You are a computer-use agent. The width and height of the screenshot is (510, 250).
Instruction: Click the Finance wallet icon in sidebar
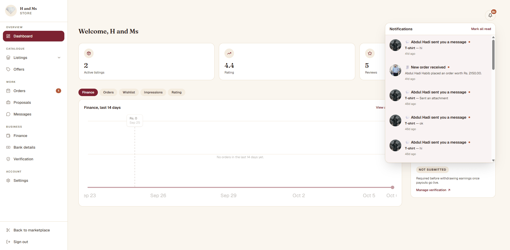[8, 136]
